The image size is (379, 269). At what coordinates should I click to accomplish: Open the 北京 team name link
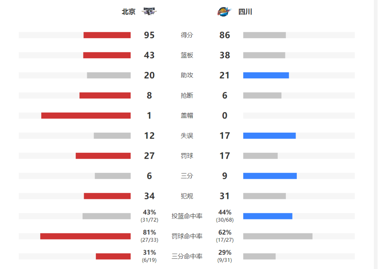[128, 12]
